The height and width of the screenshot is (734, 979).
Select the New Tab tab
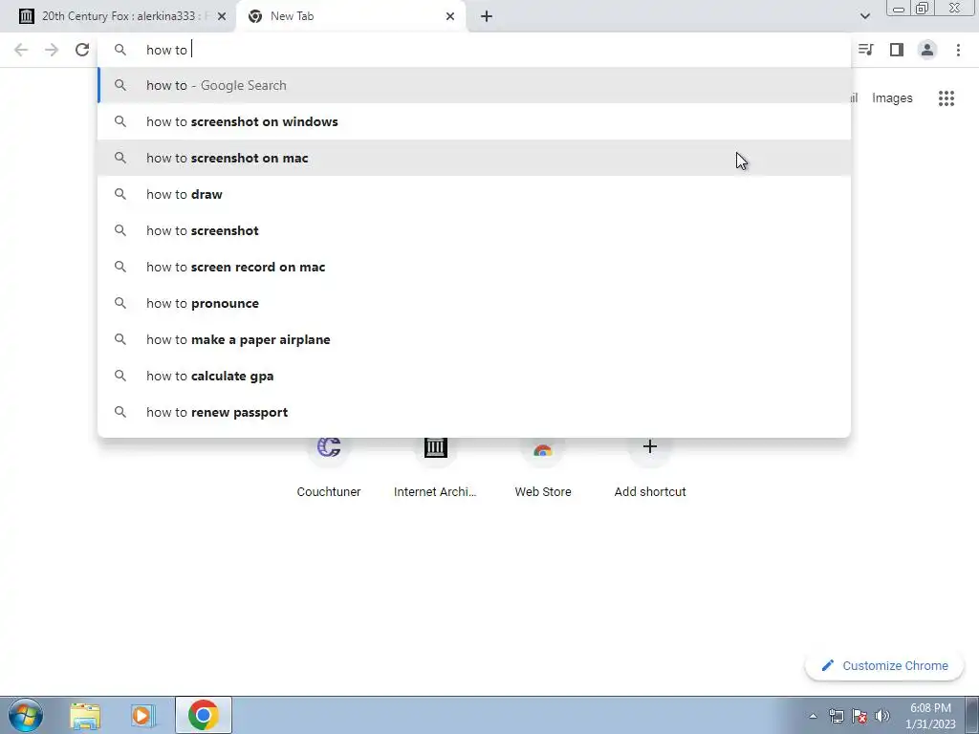coord(350,16)
